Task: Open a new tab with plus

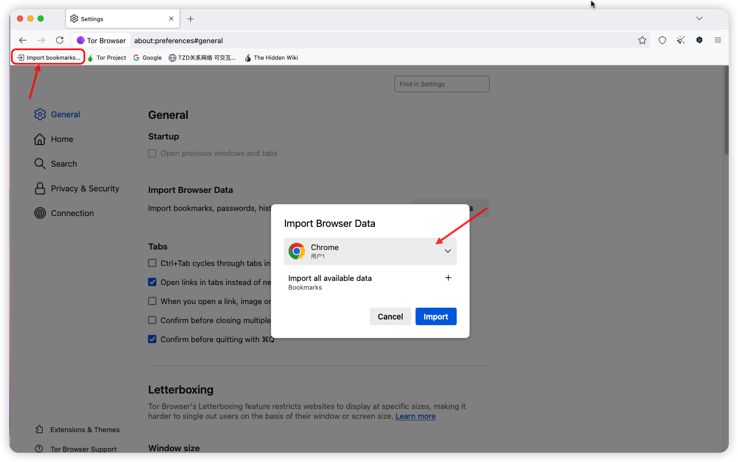Action: coord(191,19)
